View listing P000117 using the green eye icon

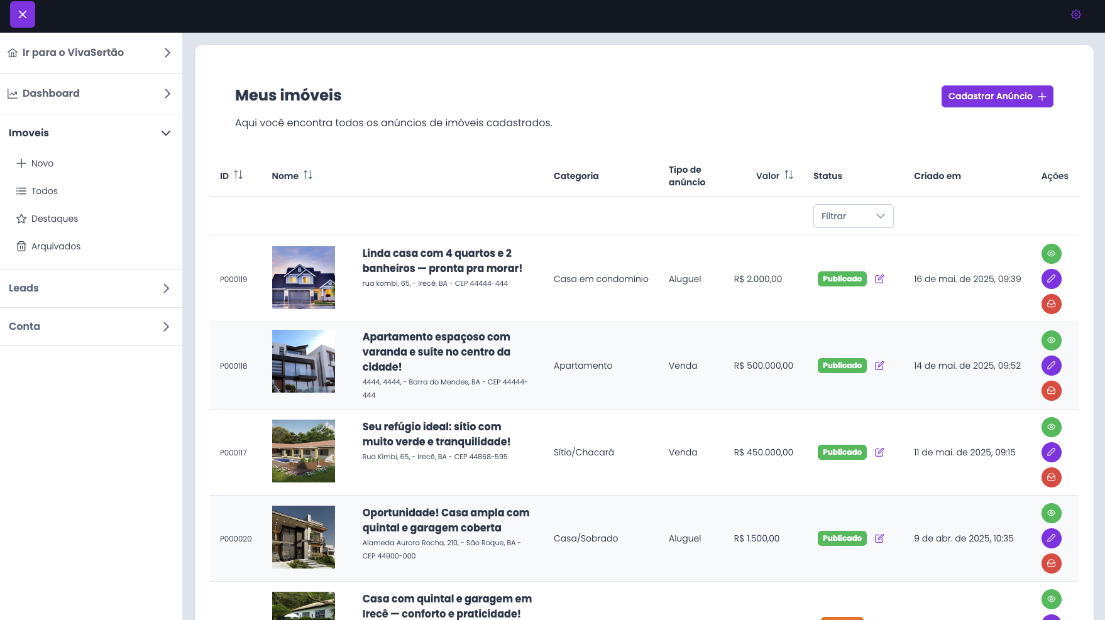1051,427
